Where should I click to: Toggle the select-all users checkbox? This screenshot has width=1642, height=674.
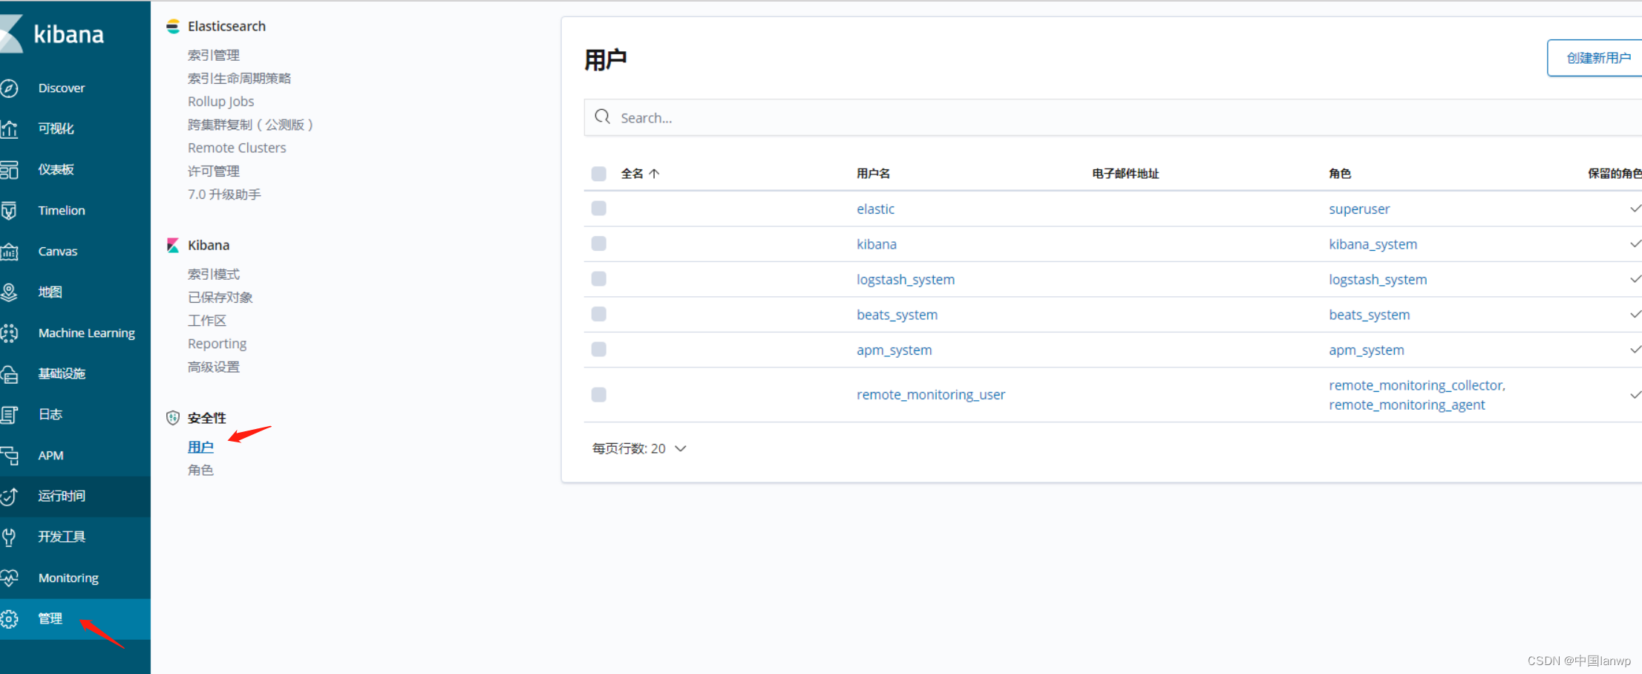(x=599, y=174)
